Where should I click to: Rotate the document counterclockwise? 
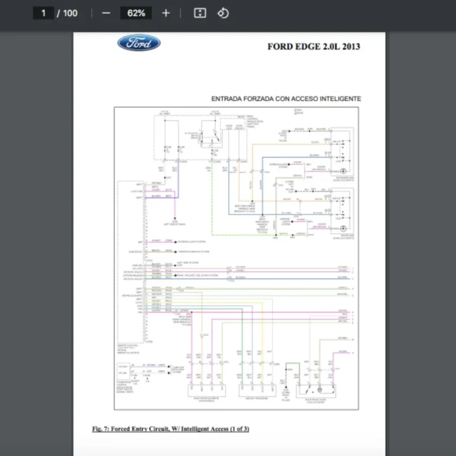point(223,13)
